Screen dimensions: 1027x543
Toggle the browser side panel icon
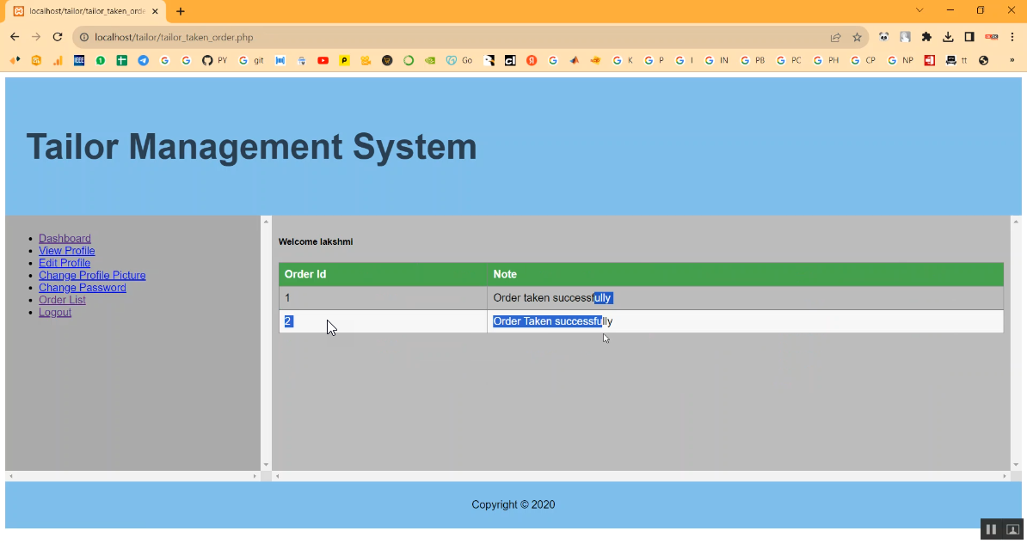pos(969,37)
